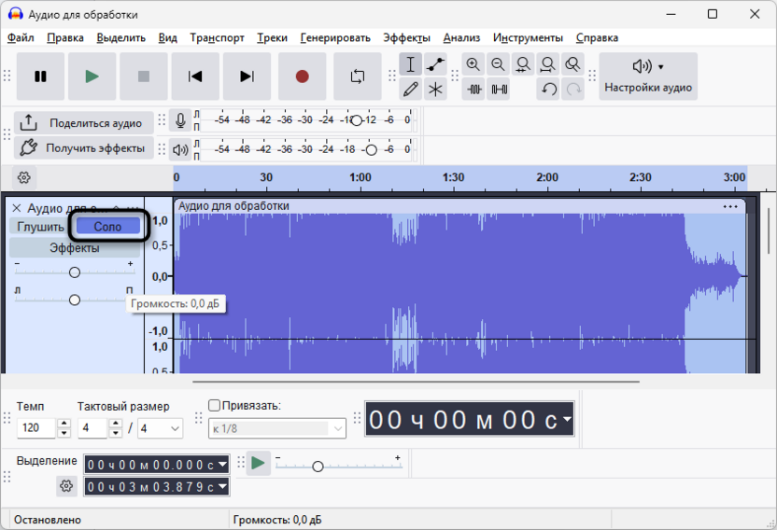Image resolution: width=777 pixels, height=530 pixels.
Task: Open the Настройки аудио dropdown
Action: tap(648, 77)
